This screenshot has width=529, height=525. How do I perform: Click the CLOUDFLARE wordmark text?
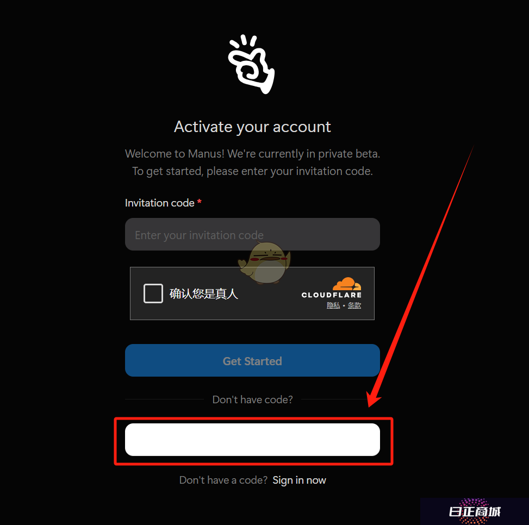click(x=331, y=295)
